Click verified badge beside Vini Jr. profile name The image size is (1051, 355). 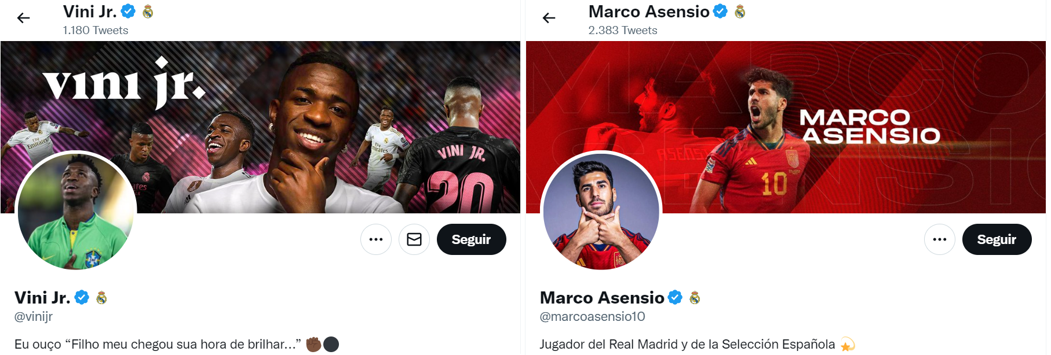click(82, 297)
